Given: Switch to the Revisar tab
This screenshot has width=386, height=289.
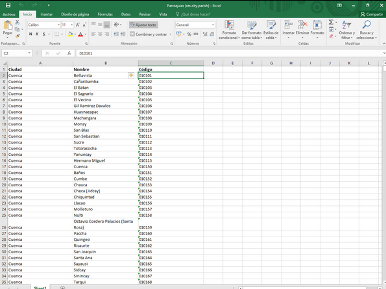Looking at the screenshot, I should point(145,14).
